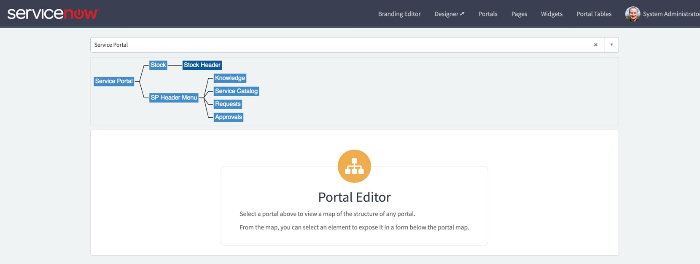The image size is (700, 264).
Task: Select the Approvals node
Action: (228, 117)
